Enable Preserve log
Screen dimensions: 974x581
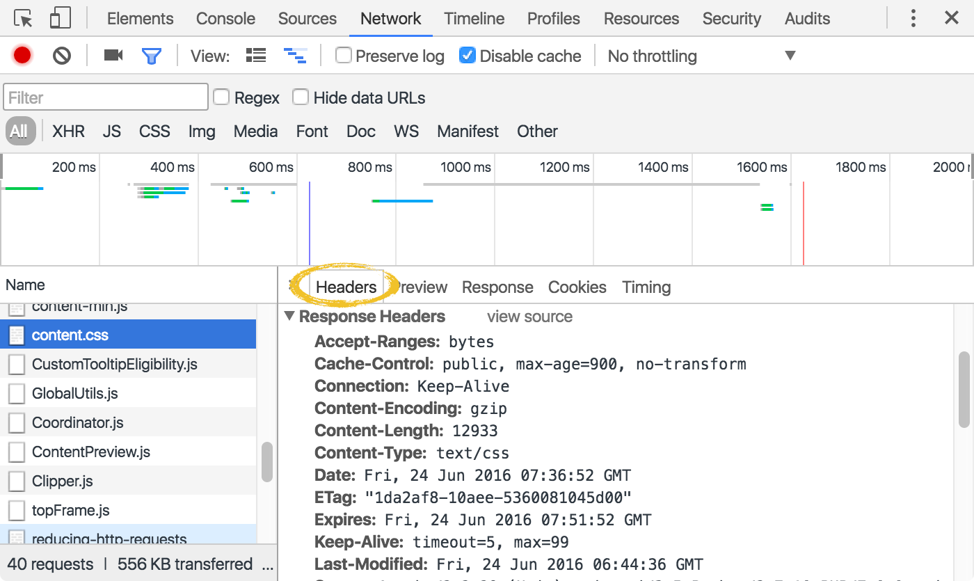(344, 56)
